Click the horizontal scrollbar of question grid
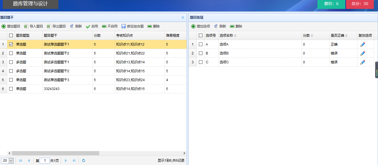This screenshot has height=165, width=378. 56,153
